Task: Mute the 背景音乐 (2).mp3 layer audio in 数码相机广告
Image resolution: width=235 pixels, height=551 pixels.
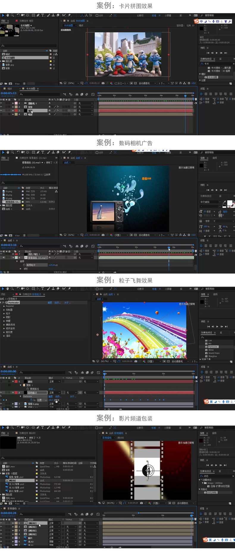Action: (x=4, y=257)
